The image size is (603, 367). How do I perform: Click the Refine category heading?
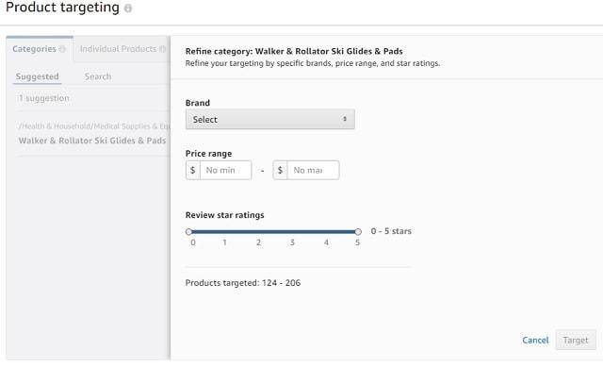294,51
